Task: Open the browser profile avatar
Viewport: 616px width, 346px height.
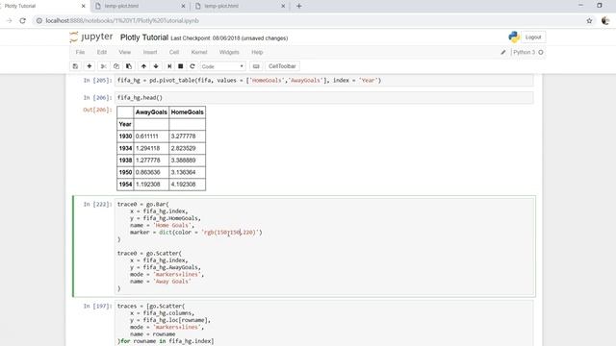Action: (x=605, y=21)
